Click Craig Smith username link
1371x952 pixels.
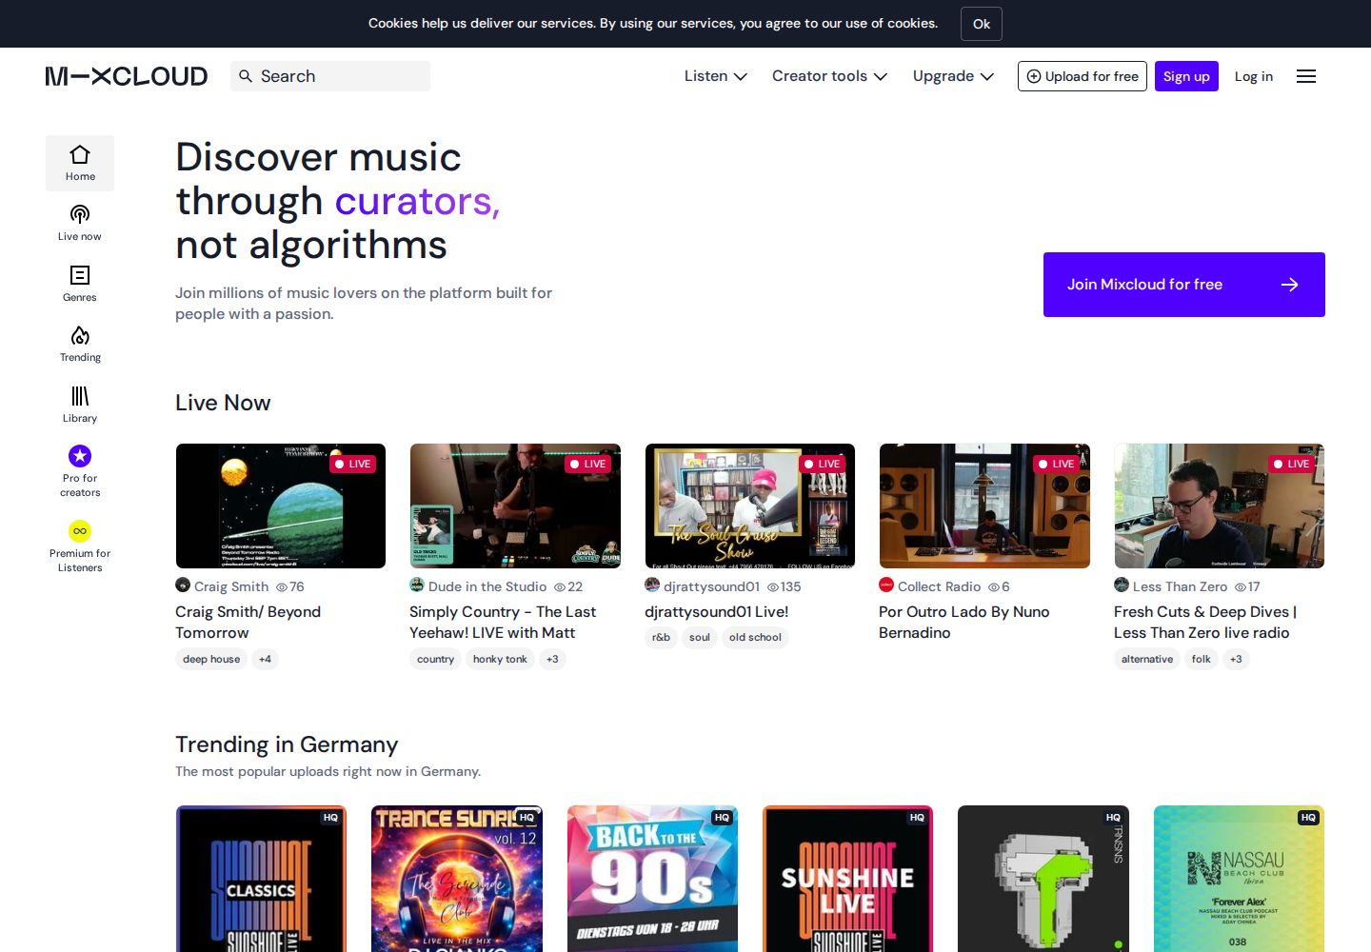coord(231,586)
